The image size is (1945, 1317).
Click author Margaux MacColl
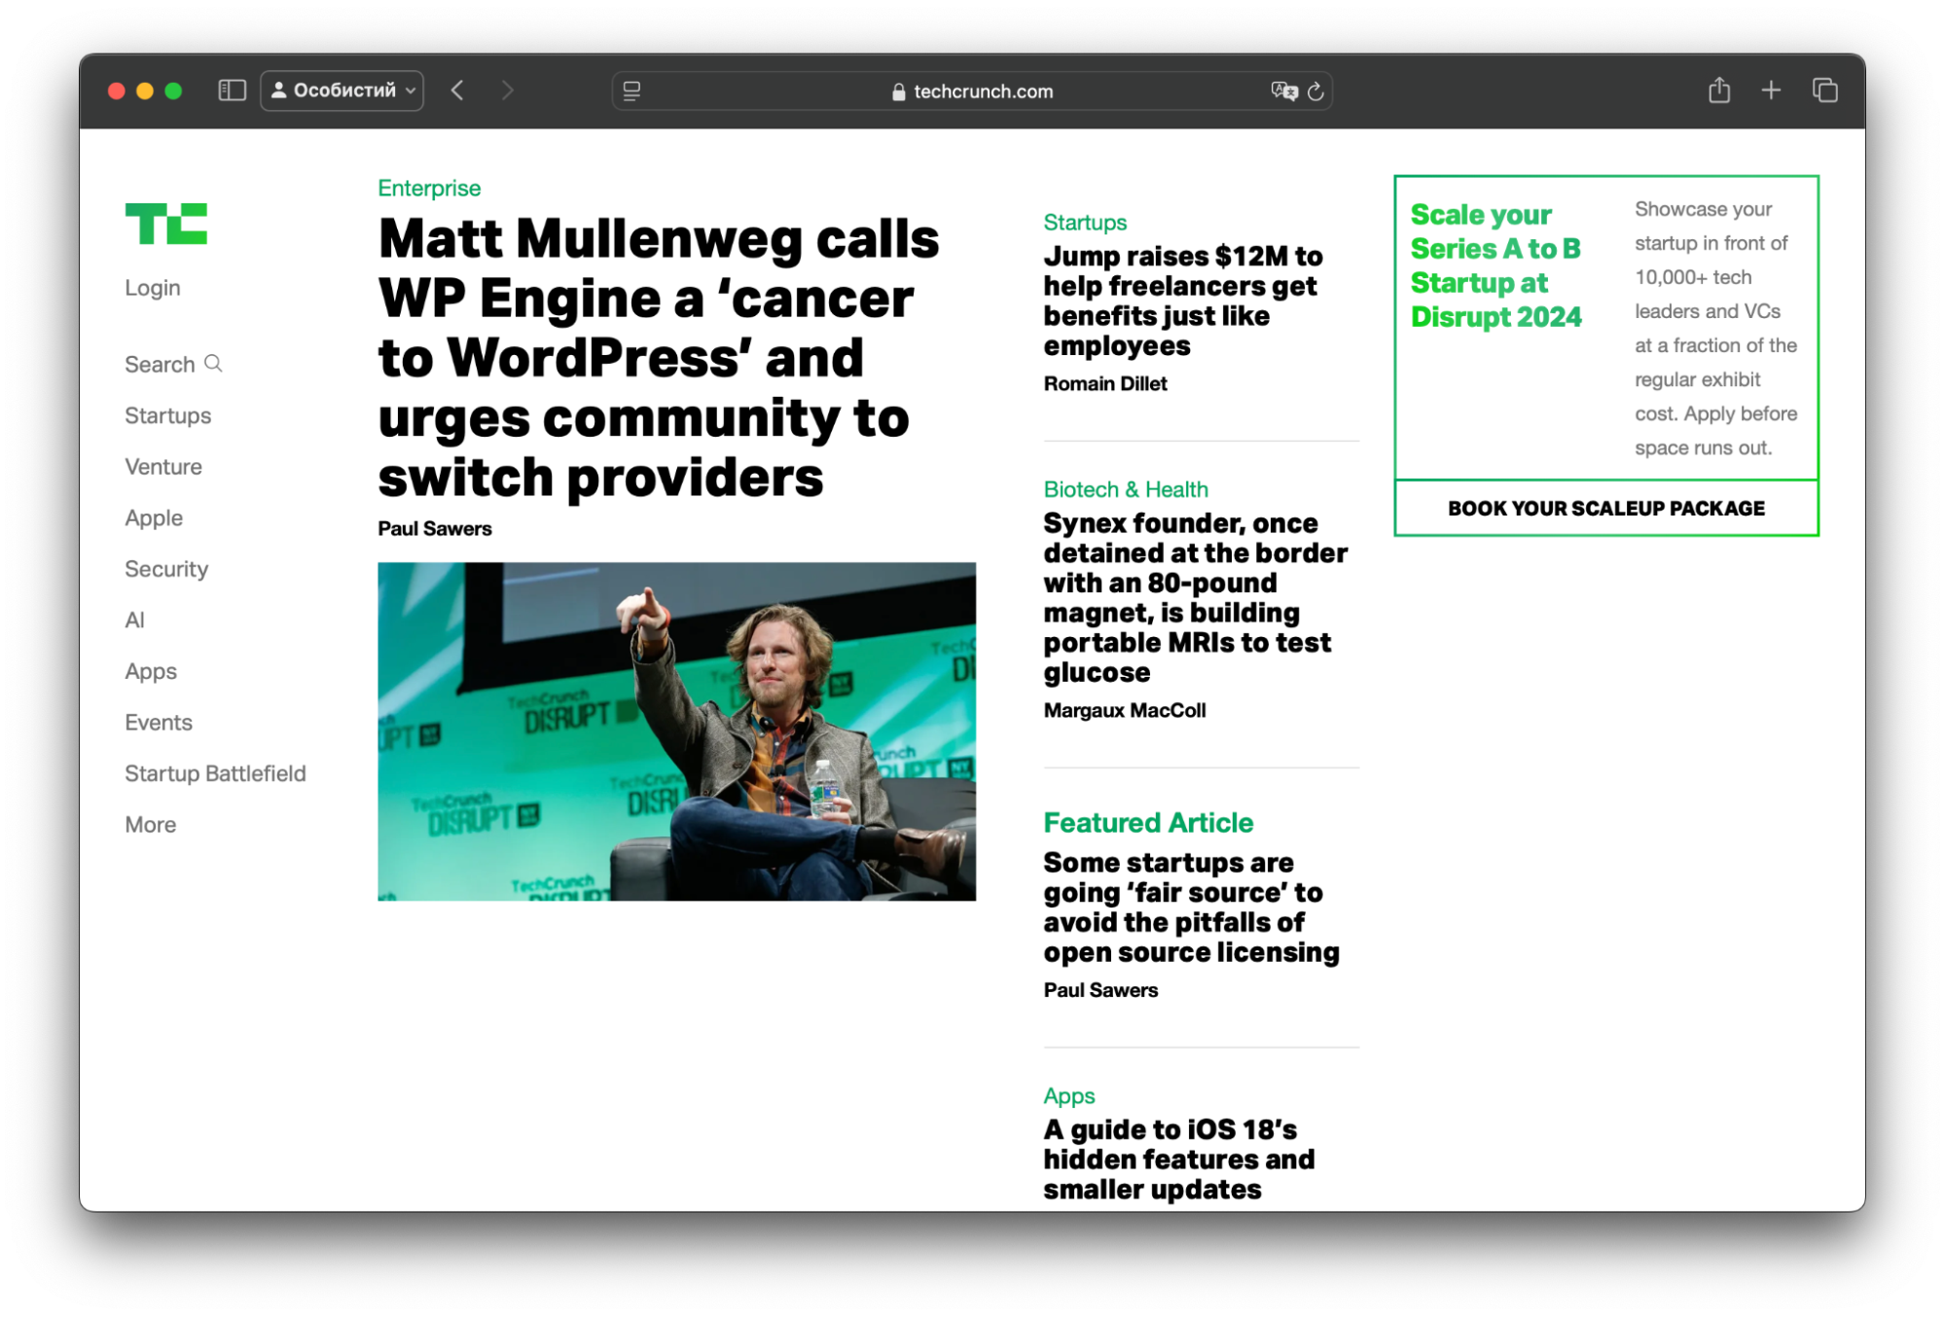1125,710
